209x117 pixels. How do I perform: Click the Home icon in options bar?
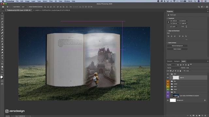coord(3,7)
